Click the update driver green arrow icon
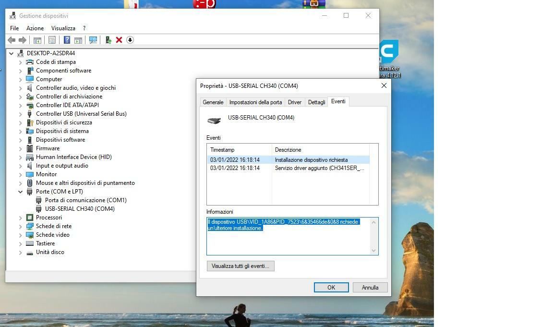 click(x=108, y=40)
